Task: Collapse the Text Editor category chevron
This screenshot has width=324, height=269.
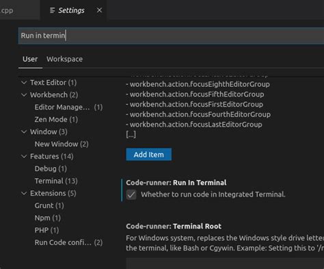Action: pyautogui.click(x=24, y=83)
